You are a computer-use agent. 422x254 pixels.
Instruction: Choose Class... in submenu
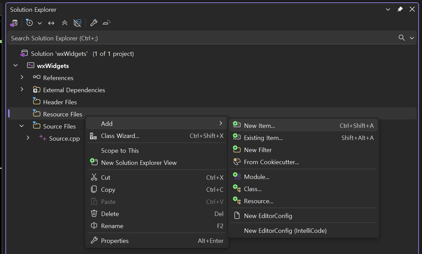pos(303,189)
